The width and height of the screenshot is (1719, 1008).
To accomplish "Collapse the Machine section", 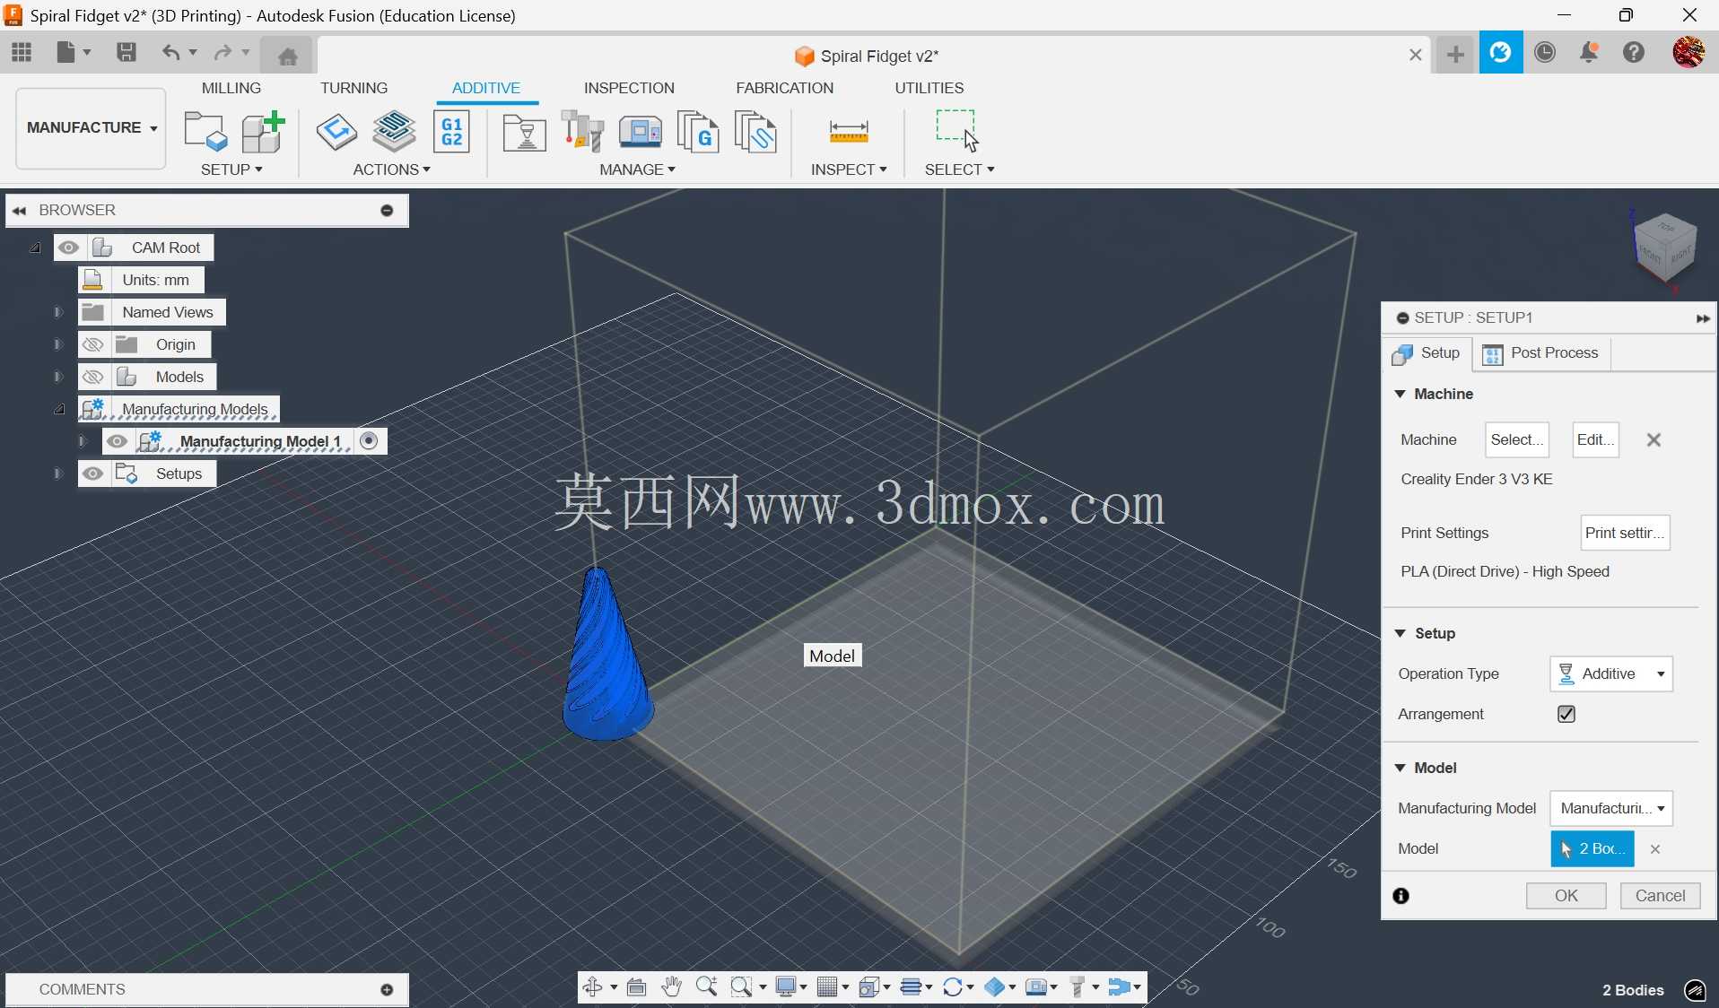I will coord(1400,394).
